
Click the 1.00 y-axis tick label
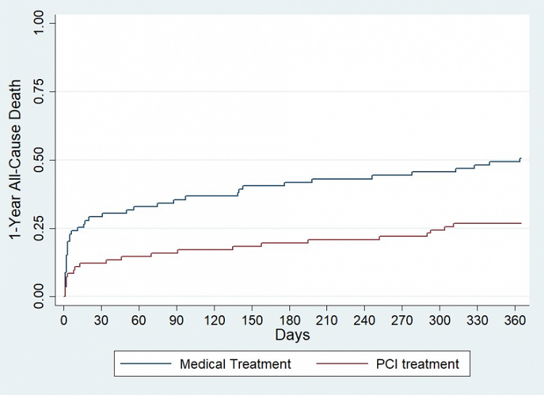(x=44, y=23)
